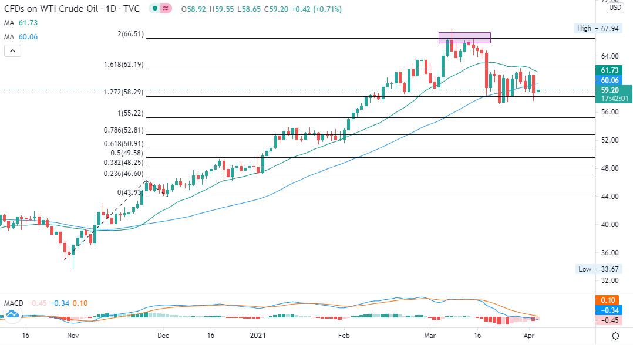Collapse the indicator legend with the caret button

(x=12, y=51)
